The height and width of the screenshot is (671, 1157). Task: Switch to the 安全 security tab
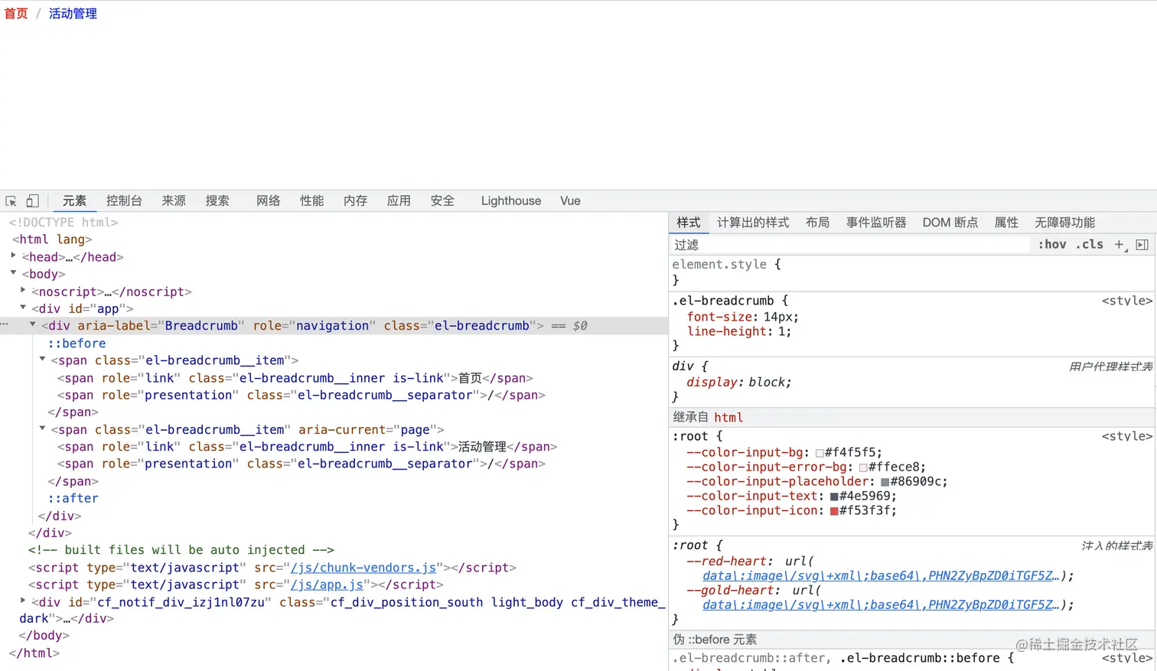pyautogui.click(x=442, y=201)
